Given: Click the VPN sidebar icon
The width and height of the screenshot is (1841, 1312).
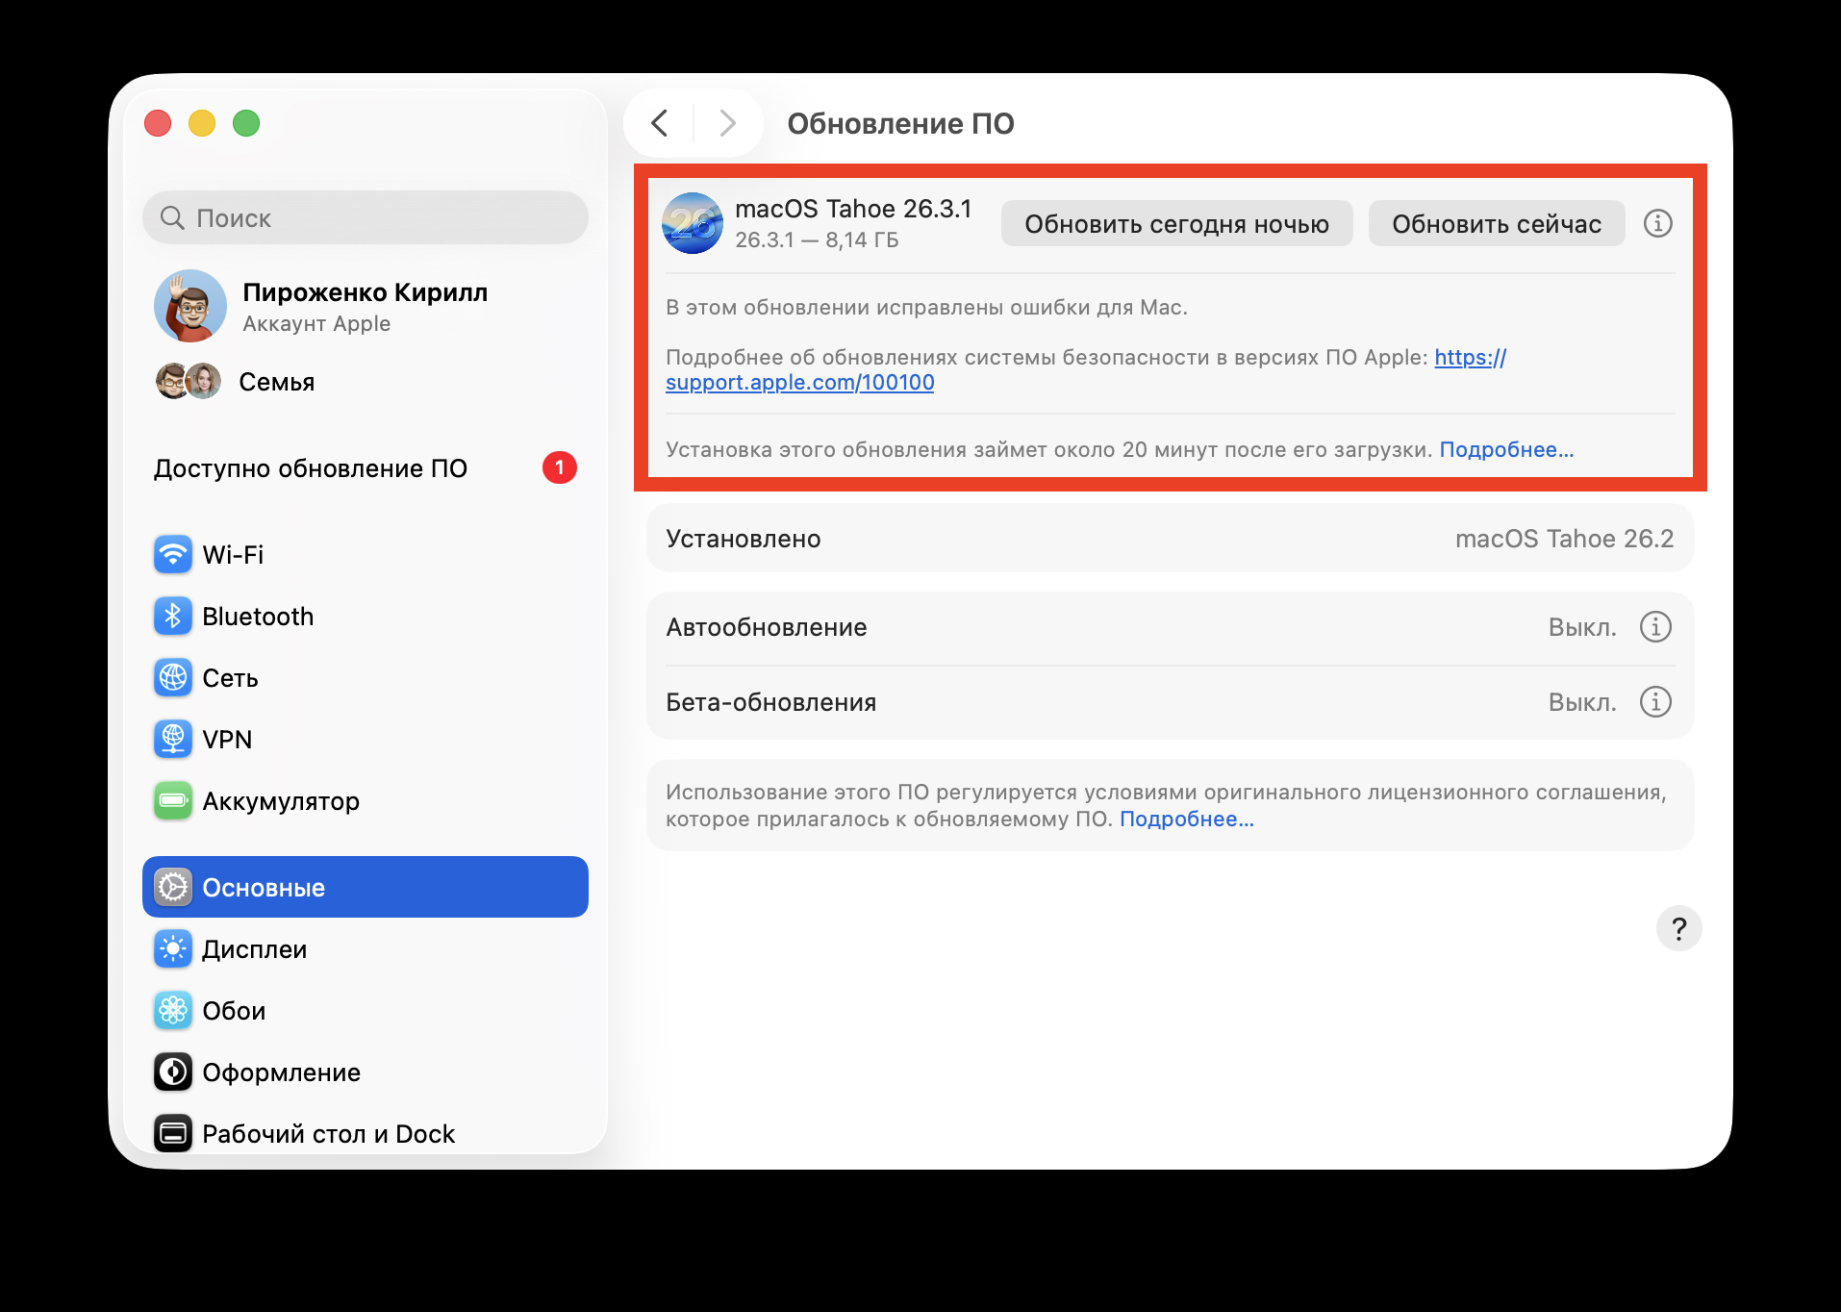Looking at the screenshot, I should coord(172,739).
